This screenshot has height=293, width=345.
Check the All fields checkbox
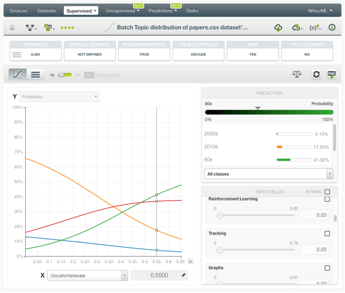(327, 192)
